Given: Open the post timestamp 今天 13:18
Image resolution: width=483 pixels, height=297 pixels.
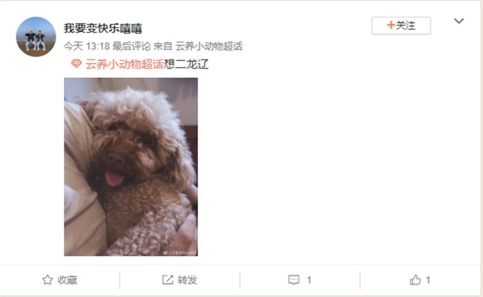Looking at the screenshot, I should tap(87, 46).
